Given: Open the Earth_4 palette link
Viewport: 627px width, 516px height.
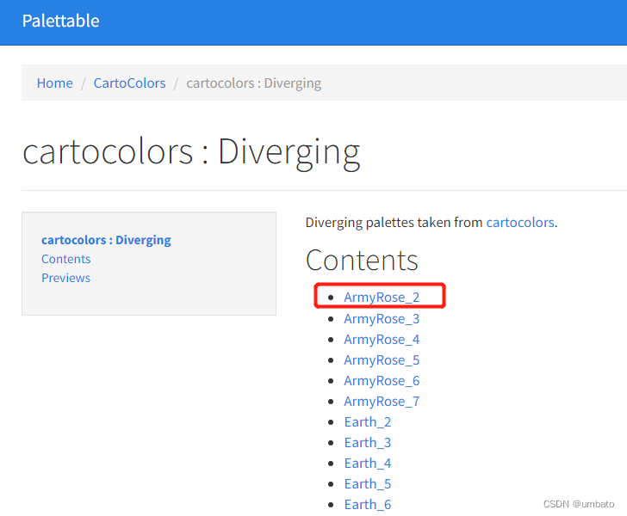Looking at the screenshot, I should click(x=368, y=464).
